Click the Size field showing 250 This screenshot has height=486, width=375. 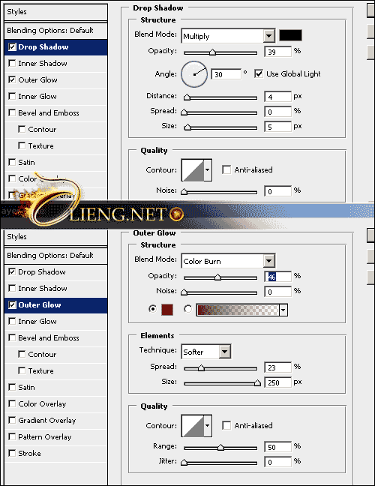[x=278, y=382]
